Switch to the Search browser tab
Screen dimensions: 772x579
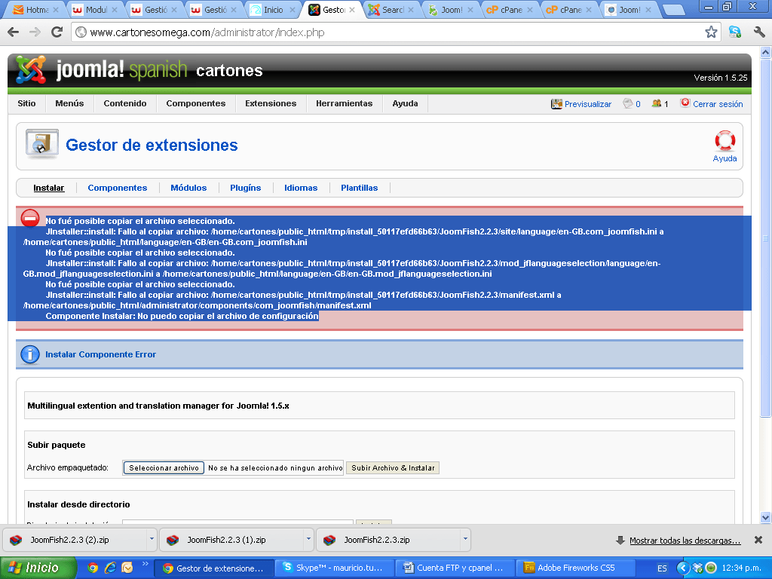point(392,9)
